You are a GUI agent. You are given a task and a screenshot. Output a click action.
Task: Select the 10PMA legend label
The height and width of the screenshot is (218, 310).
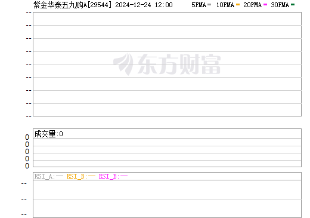(225, 5)
